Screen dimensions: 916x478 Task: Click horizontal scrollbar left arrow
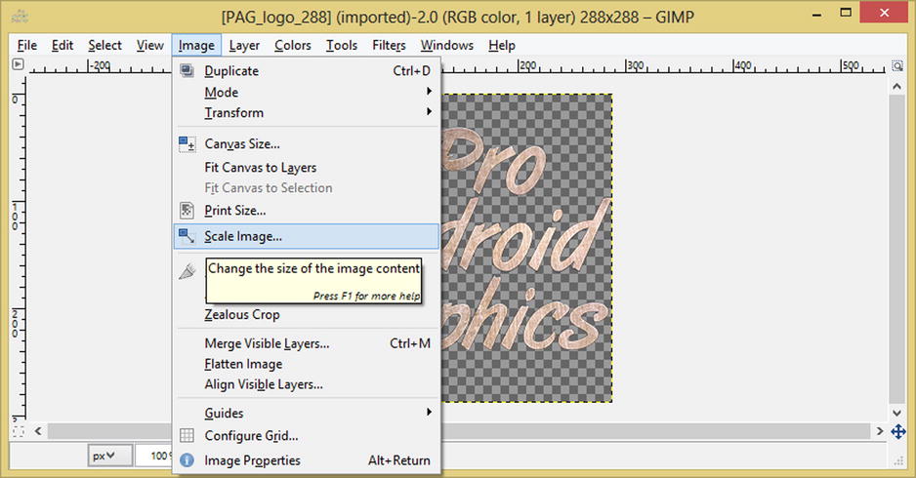point(38,431)
